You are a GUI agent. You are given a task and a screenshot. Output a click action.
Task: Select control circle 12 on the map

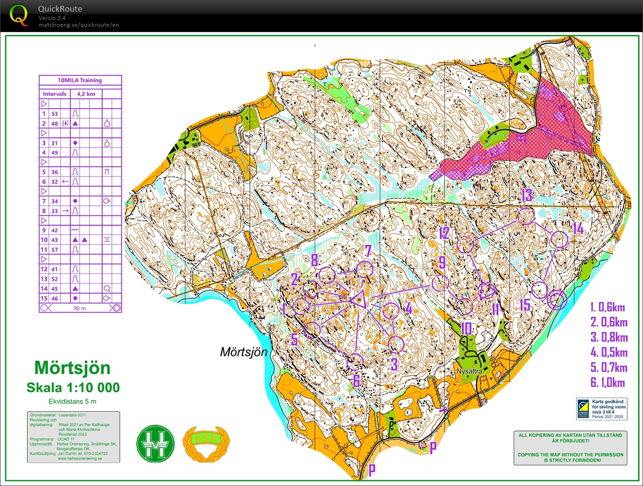pyautogui.click(x=466, y=245)
